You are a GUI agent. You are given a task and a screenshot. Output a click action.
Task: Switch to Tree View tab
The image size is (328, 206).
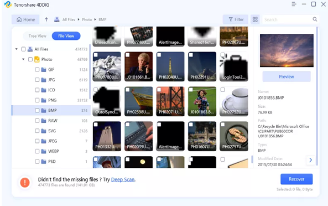point(38,36)
